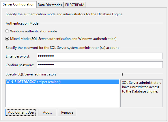The width and height of the screenshot is (168, 122).
Task: Click the Remove button
Action: point(67,112)
